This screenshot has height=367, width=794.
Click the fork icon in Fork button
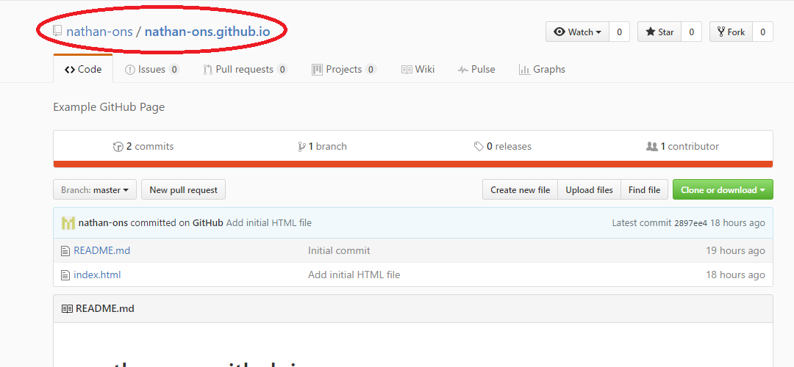tap(721, 32)
